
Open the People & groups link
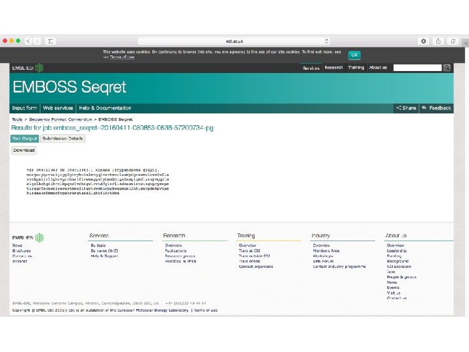(402, 277)
